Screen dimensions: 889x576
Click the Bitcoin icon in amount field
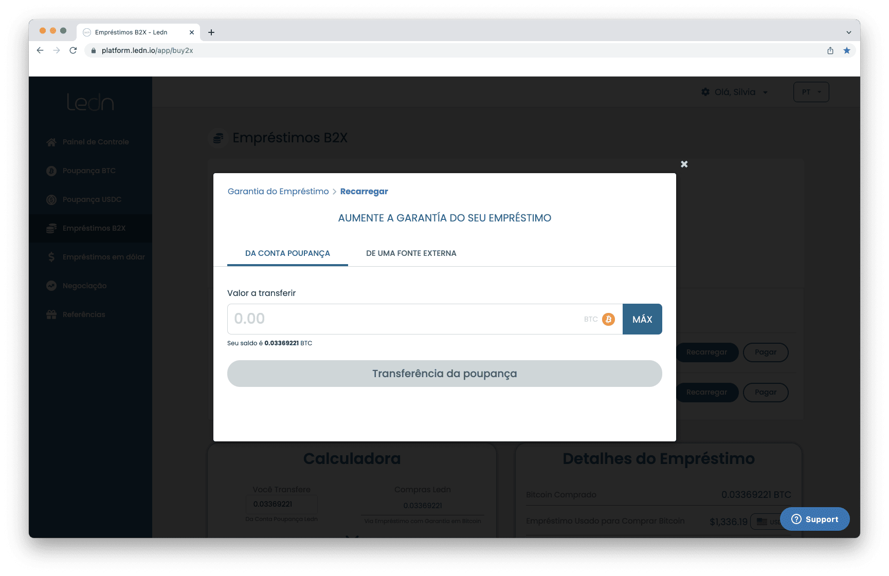[608, 319]
